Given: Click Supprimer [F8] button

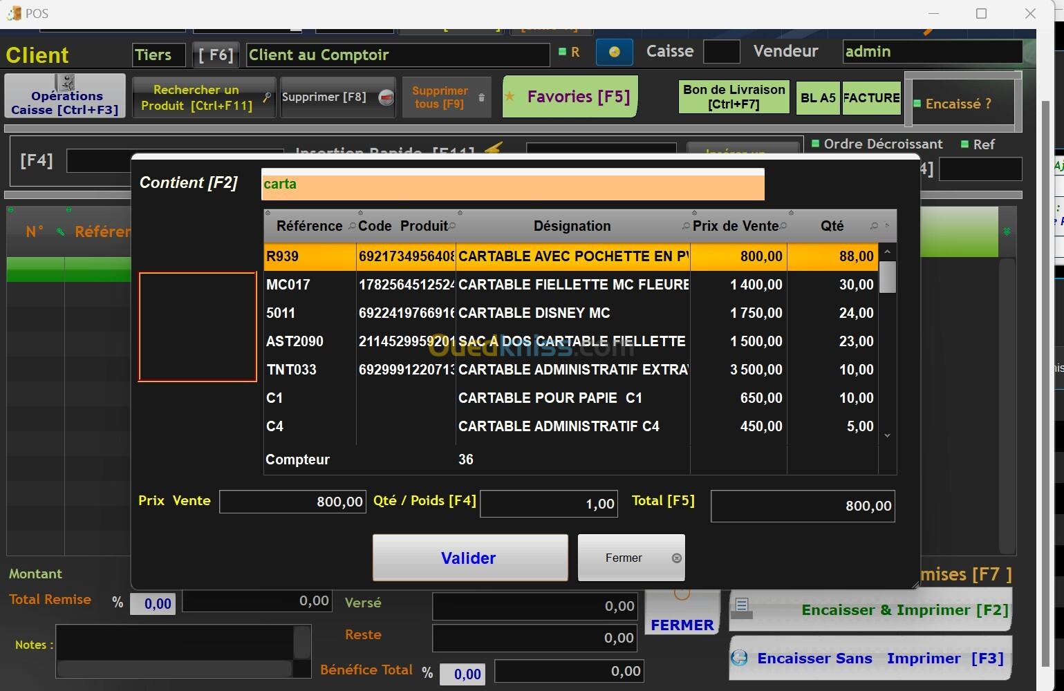Looking at the screenshot, I should click(x=337, y=97).
